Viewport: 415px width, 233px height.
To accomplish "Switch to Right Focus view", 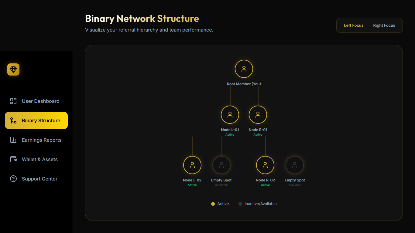I will tap(384, 25).
